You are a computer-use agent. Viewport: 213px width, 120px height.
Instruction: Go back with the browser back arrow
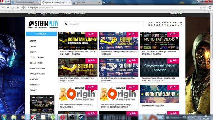pyautogui.click(x=3, y=8)
